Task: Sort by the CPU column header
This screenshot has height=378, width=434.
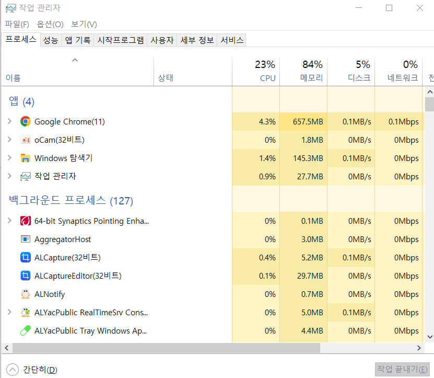Action: click(256, 72)
